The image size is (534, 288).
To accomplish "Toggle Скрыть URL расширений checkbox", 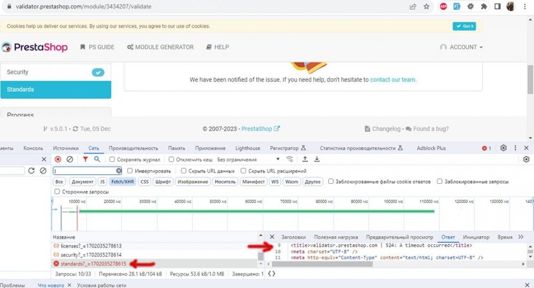I will point(243,171).
